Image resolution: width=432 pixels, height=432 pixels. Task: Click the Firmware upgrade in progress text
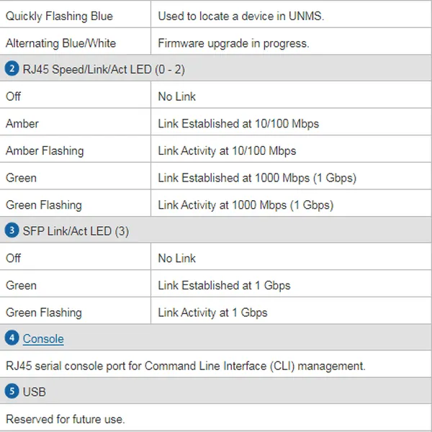pos(233,43)
